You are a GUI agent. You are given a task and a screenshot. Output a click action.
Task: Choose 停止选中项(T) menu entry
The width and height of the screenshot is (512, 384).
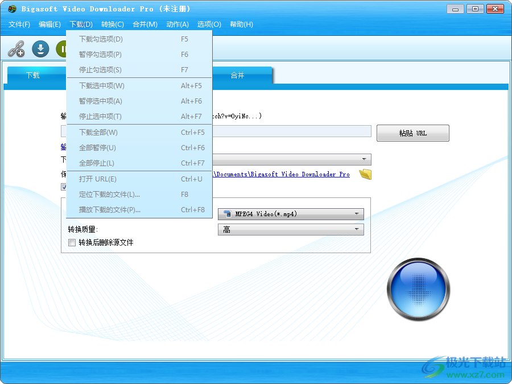pyautogui.click(x=139, y=117)
